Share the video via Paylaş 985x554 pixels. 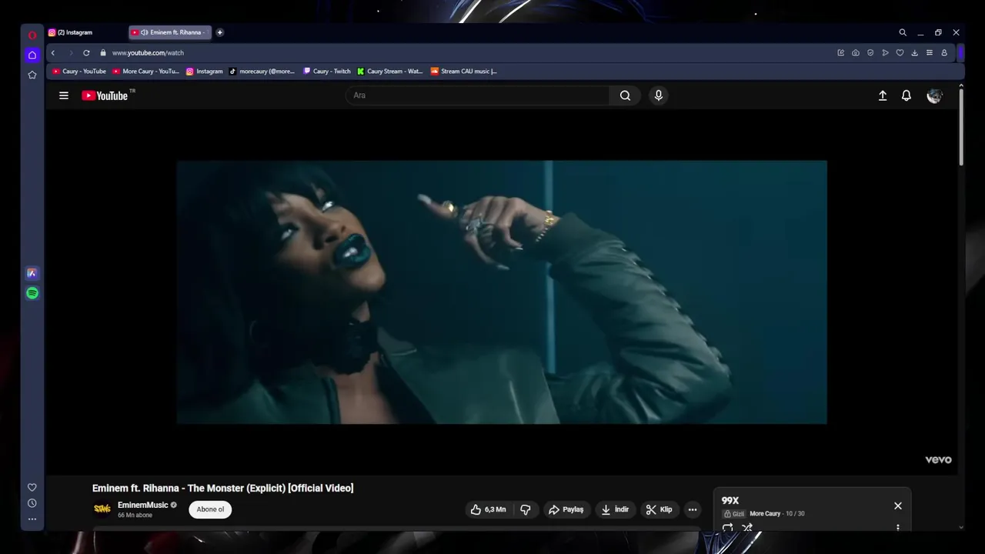(566, 509)
